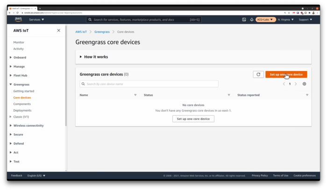Click the page number 1

click(290, 84)
